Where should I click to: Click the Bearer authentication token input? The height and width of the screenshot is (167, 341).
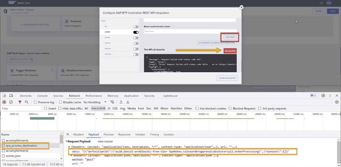pyautogui.click(x=190, y=31)
